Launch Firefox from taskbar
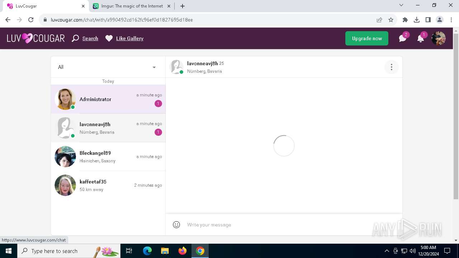Image resolution: width=459 pixels, height=258 pixels. click(x=183, y=251)
